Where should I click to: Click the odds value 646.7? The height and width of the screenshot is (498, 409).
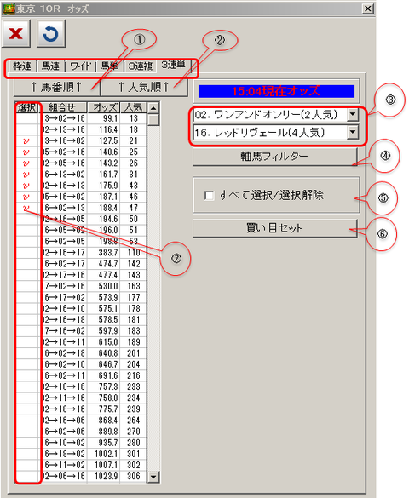108,364
